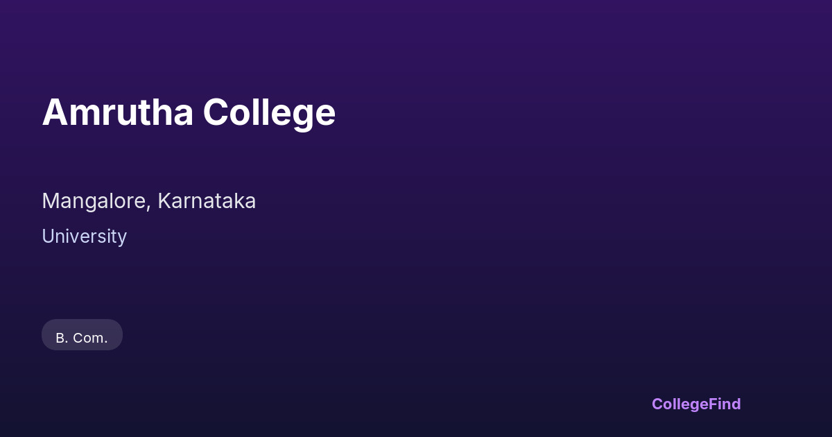Click the word "Mangalore" in the location
This screenshot has width=832, height=437.
(x=94, y=201)
